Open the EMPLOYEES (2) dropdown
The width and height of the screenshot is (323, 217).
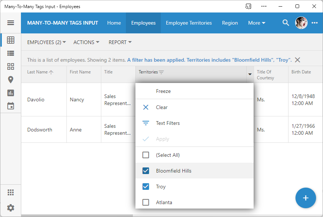[x=46, y=42]
